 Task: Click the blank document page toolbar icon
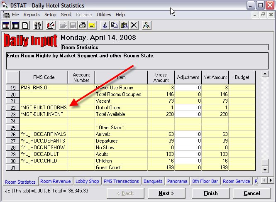[x=25, y=25]
